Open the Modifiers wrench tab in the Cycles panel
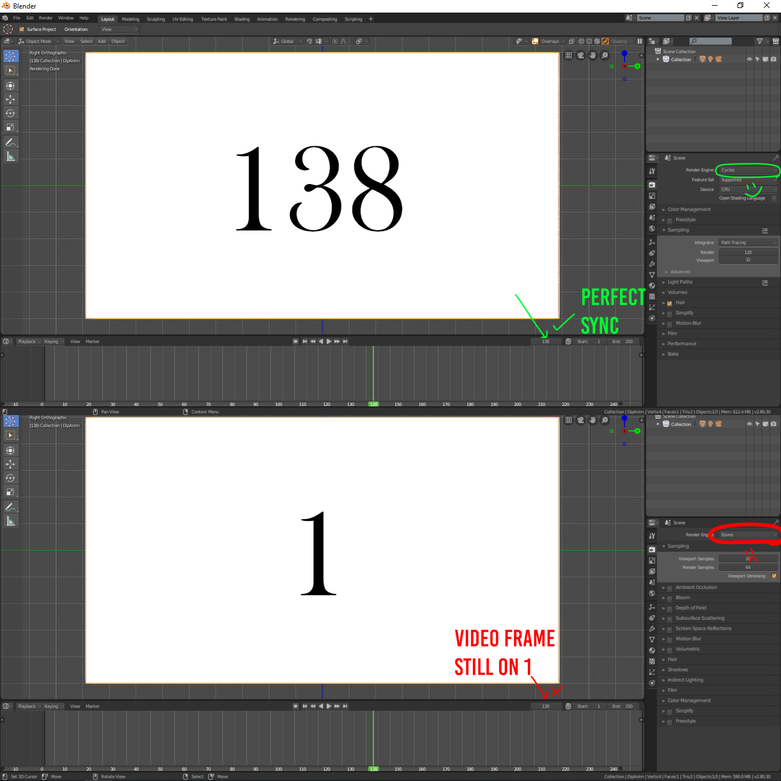 pyautogui.click(x=652, y=264)
